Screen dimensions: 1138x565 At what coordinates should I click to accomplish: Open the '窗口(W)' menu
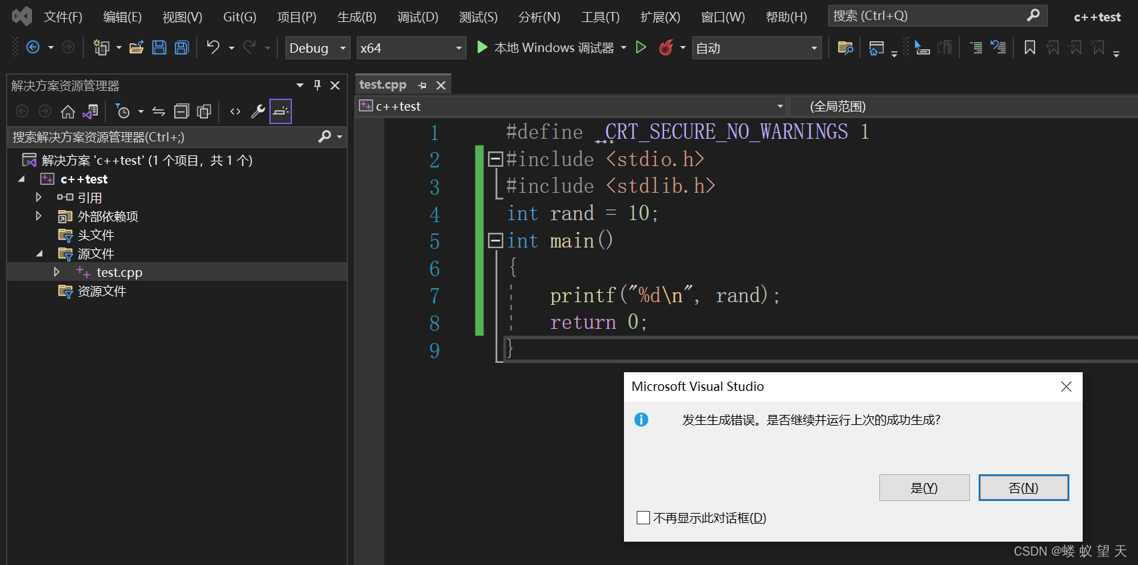723,17
